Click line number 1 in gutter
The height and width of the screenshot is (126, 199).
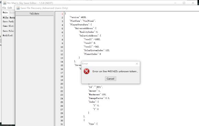(x=62, y=14)
